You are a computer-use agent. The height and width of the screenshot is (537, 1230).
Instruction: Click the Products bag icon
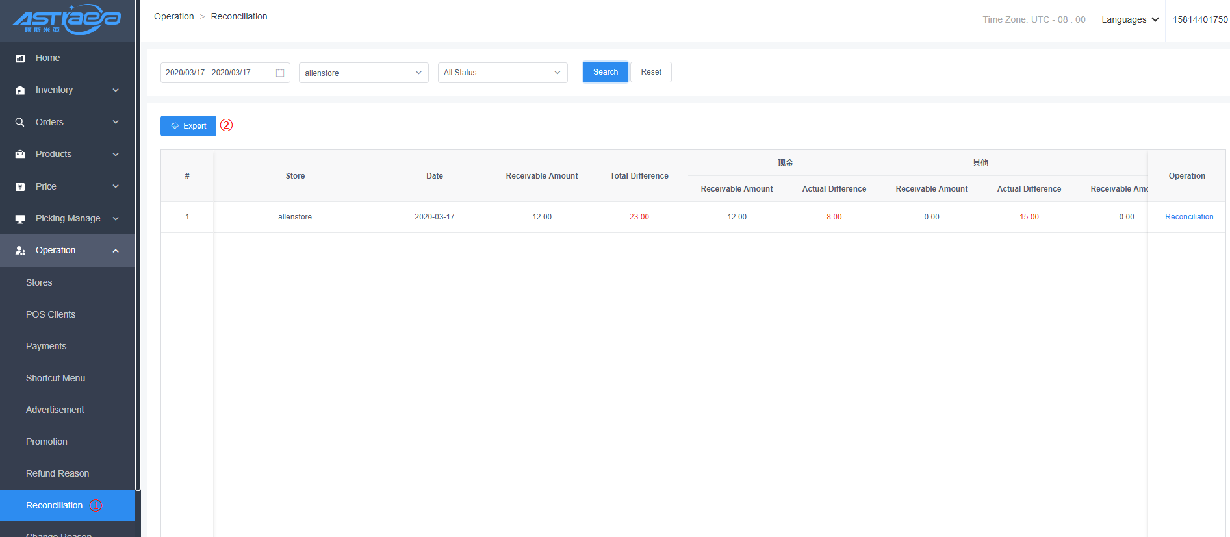(20, 155)
